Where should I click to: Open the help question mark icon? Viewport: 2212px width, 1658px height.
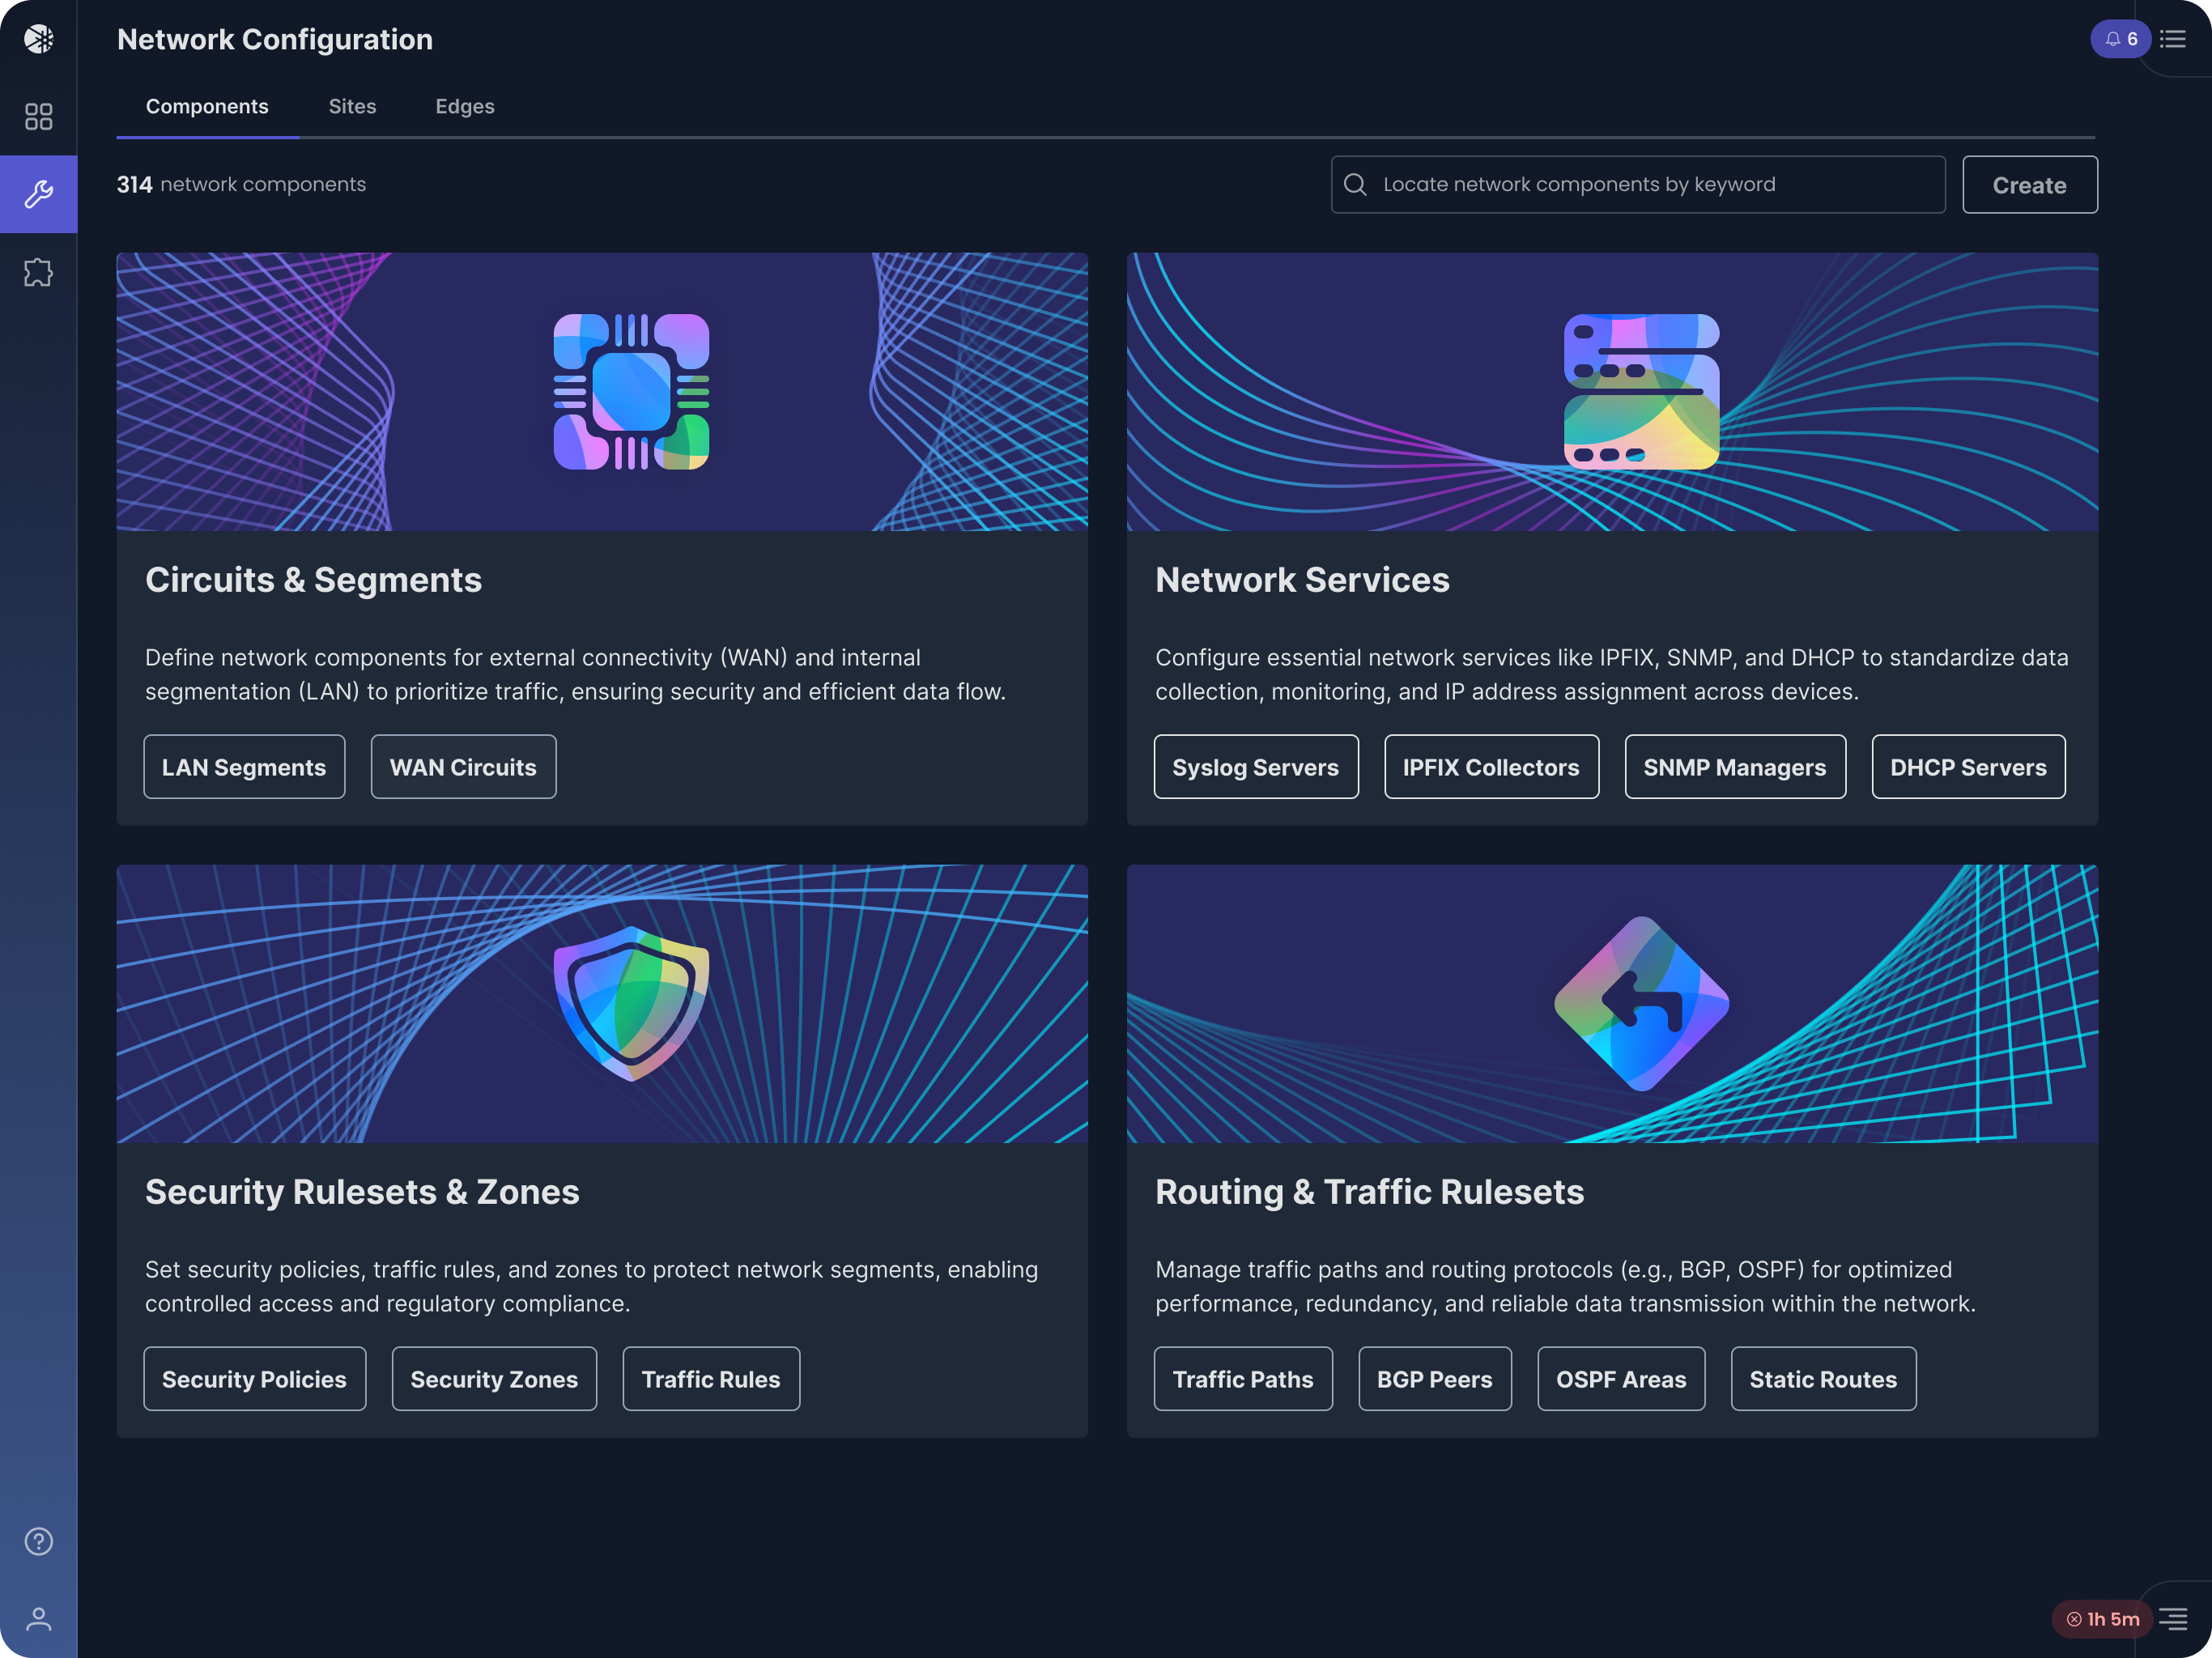[x=38, y=1541]
